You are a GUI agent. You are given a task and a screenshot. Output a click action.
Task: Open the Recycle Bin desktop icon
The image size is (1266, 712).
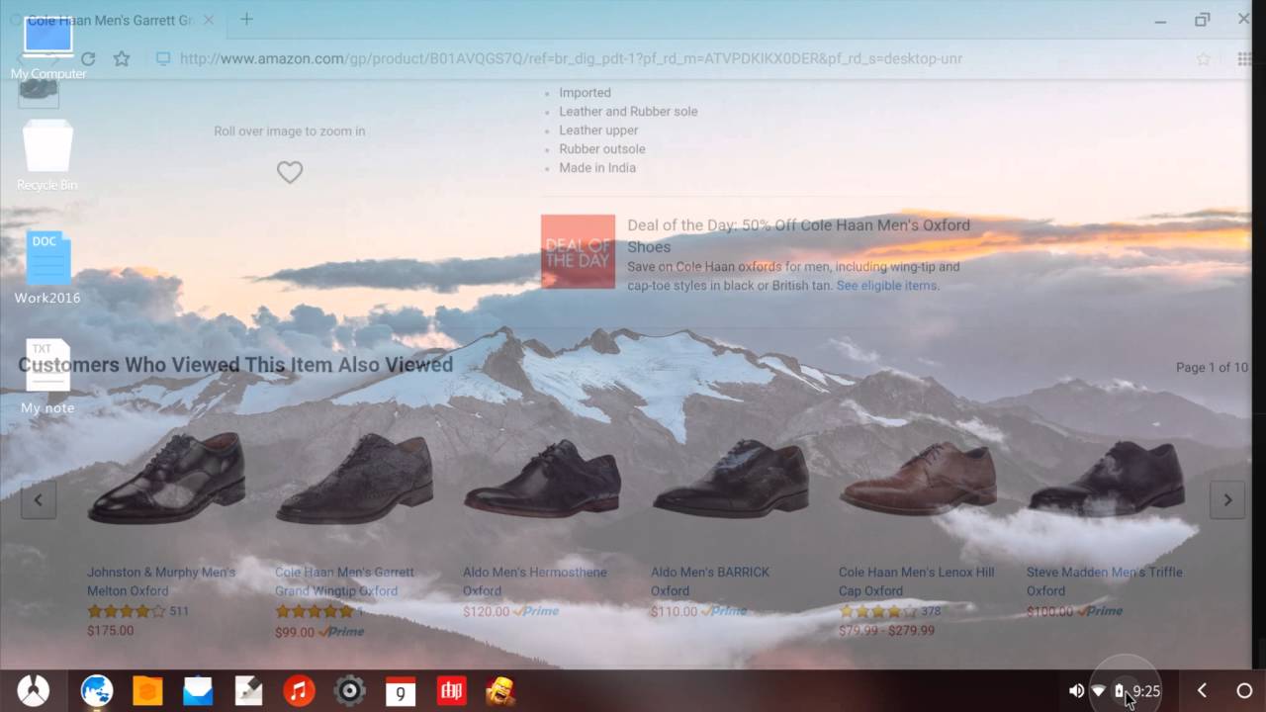coord(47,155)
